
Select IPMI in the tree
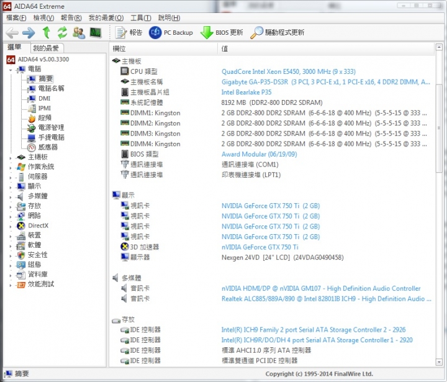[45, 108]
